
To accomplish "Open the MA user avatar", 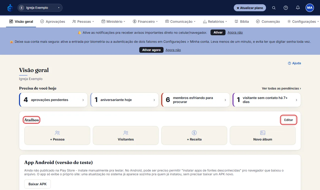I will coord(310,8).
